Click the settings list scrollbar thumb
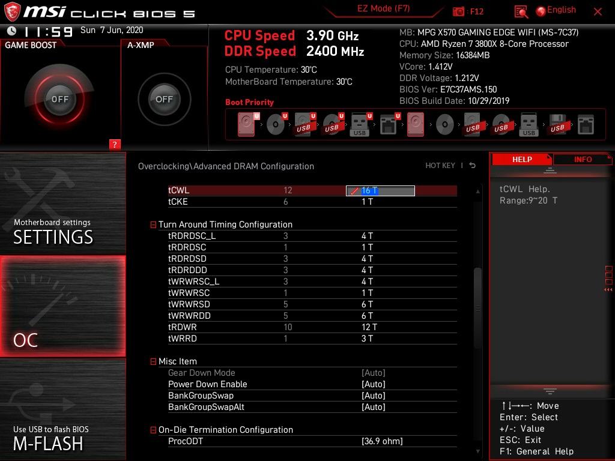 coord(477,308)
